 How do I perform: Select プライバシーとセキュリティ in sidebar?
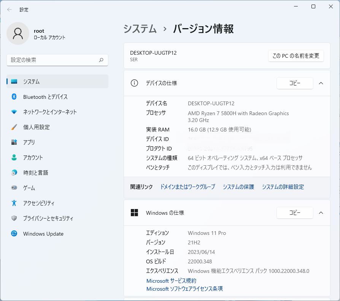pos(57,218)
